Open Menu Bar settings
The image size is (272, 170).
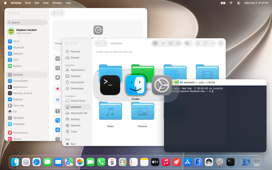(x=27, y=106)
